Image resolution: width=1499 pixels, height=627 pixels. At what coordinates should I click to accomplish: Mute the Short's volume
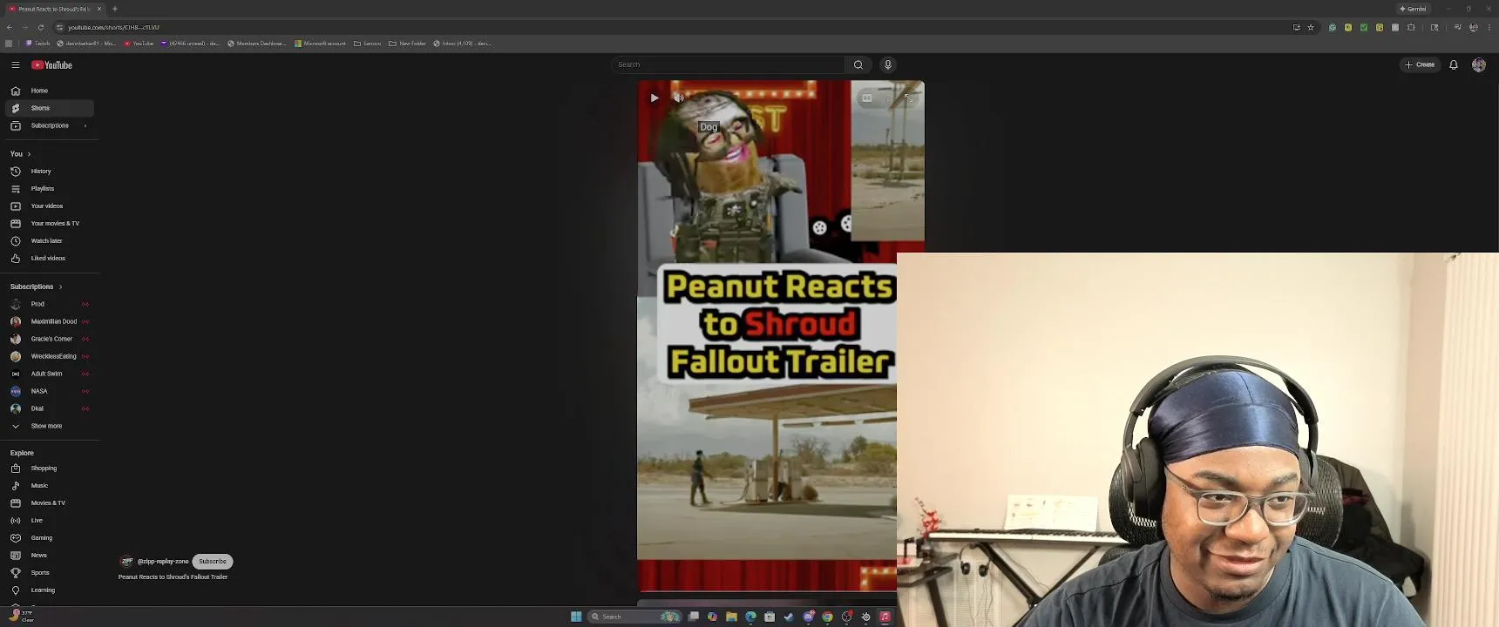[x=679, y=98]
